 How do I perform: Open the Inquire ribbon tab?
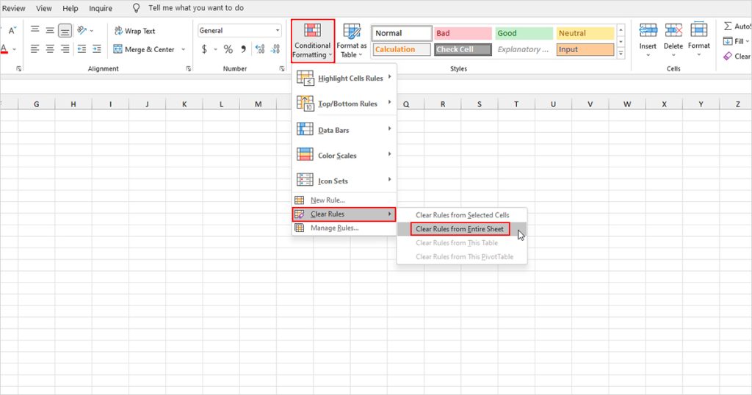[100, 8]
